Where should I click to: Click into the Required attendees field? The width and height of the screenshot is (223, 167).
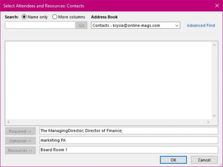[x=129, y=131]
